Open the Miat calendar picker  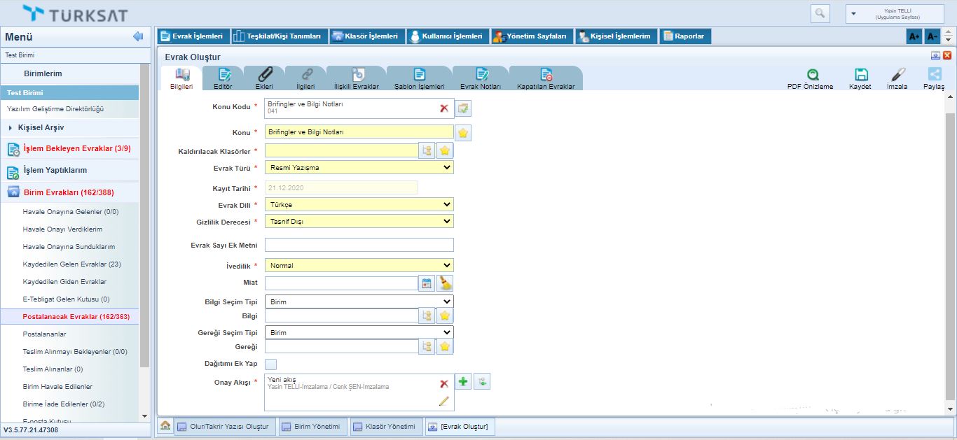coord(427,283)
